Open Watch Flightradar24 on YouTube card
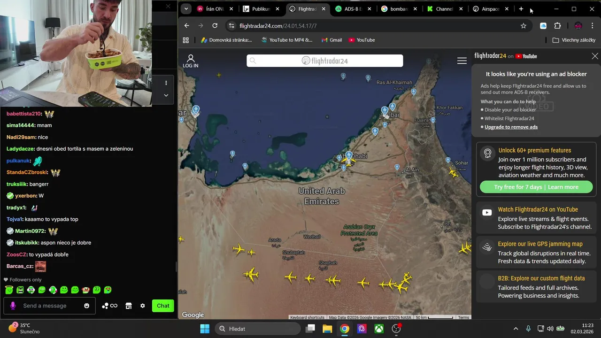Image resolution: width=601 pixels, height=338 pixels. (x=536, y=218)
